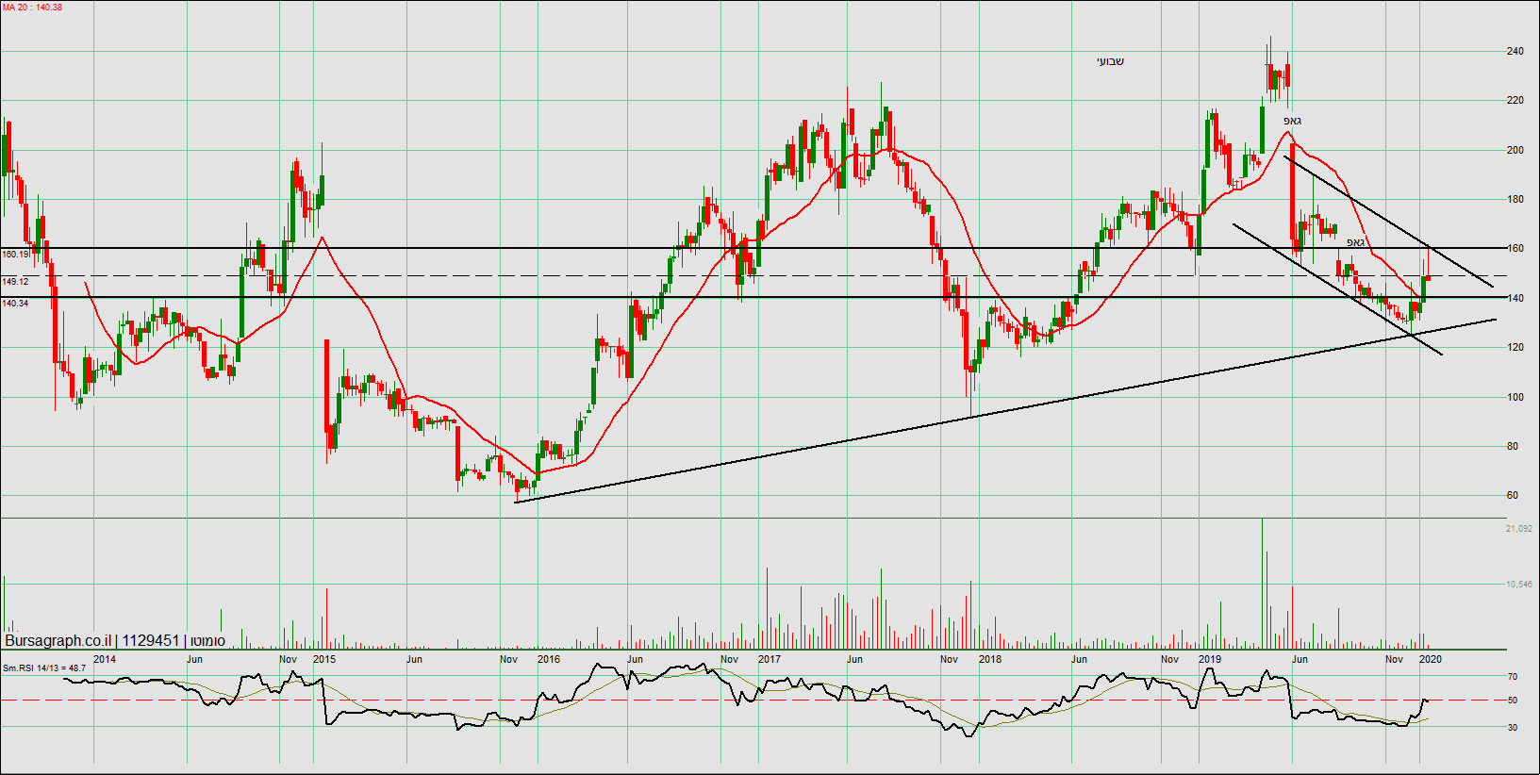
Task: Click the Bursagraph.co.il watermark link
Action: (58, 641)
